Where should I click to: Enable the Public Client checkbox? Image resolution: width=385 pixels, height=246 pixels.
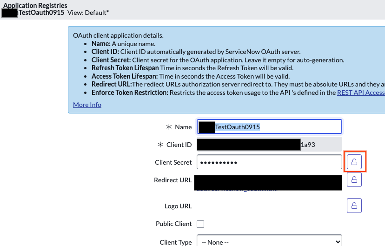[200, 224]
